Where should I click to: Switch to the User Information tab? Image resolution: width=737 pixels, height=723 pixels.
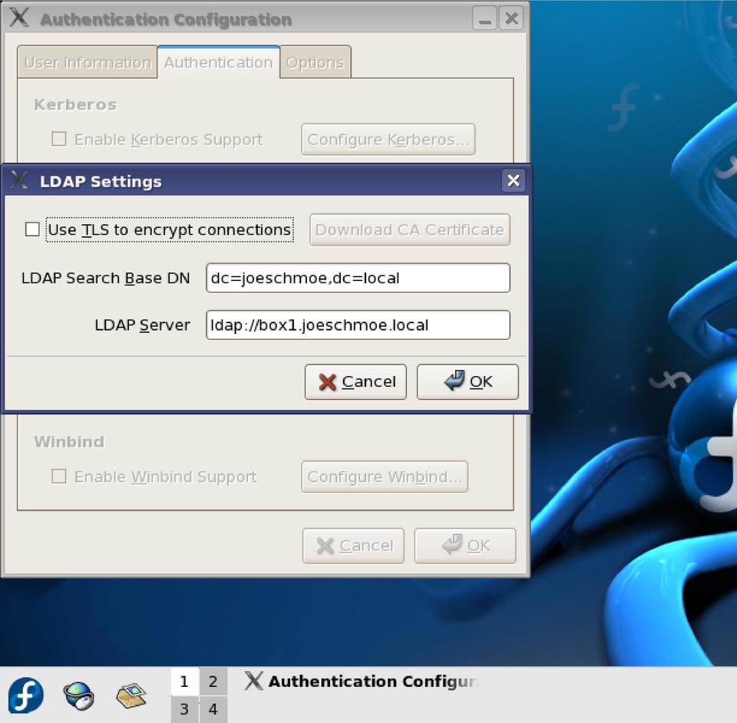pos(87,63)
